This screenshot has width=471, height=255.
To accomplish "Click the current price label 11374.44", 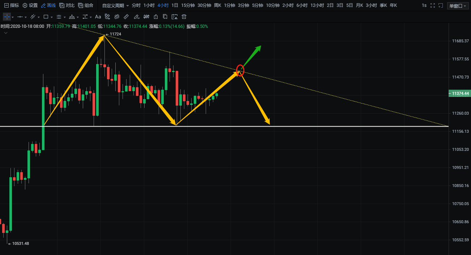I will (460, 93).
